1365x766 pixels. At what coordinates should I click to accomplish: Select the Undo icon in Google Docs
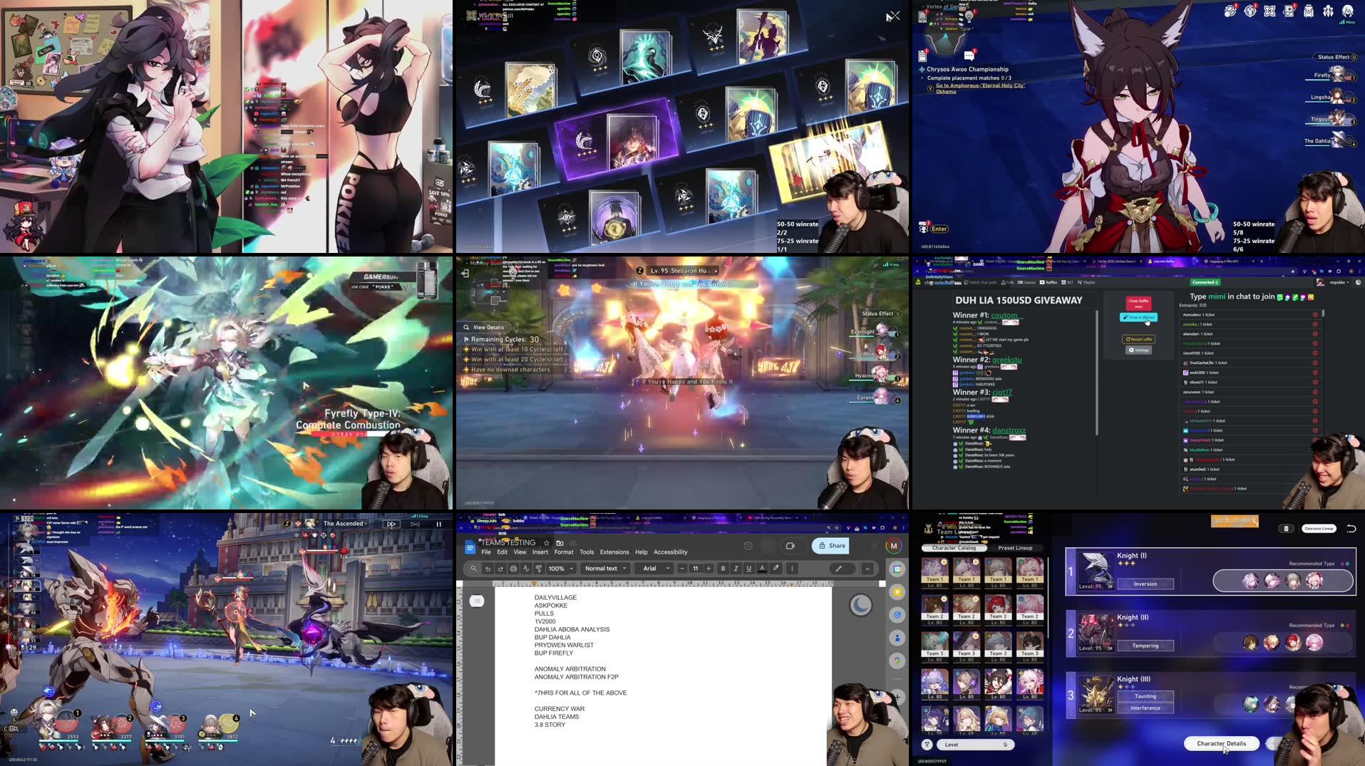tap(489, 568)
